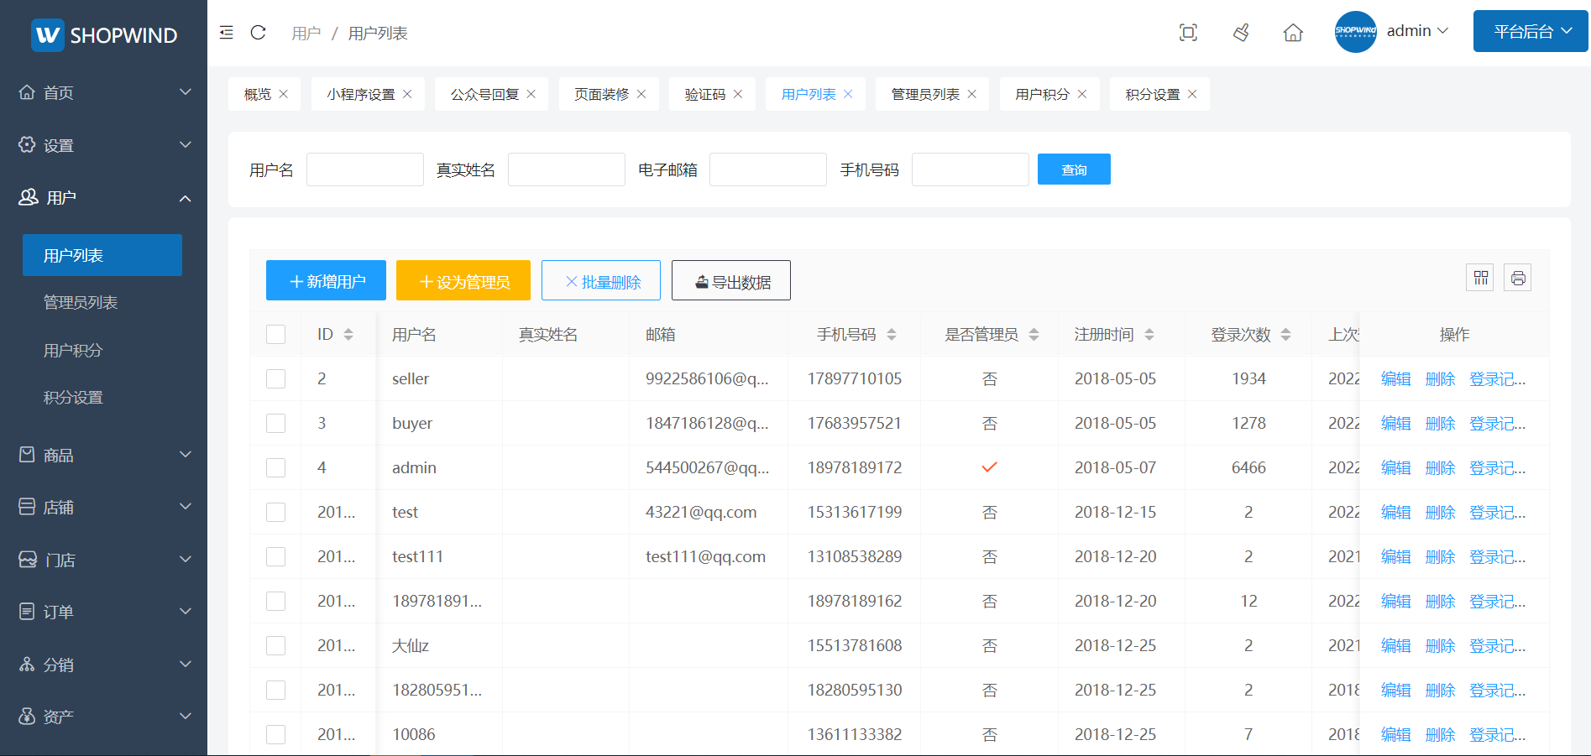Viewport: 1591px width, 756px height.
Task: Sort the table by ID column
Action: point(348,335)
